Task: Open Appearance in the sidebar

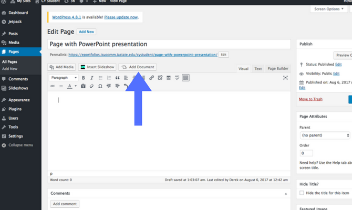Action: tap(19, 100)
